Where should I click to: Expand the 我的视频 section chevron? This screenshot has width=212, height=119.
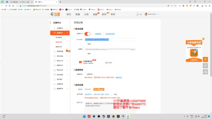[x=67, y=75]
